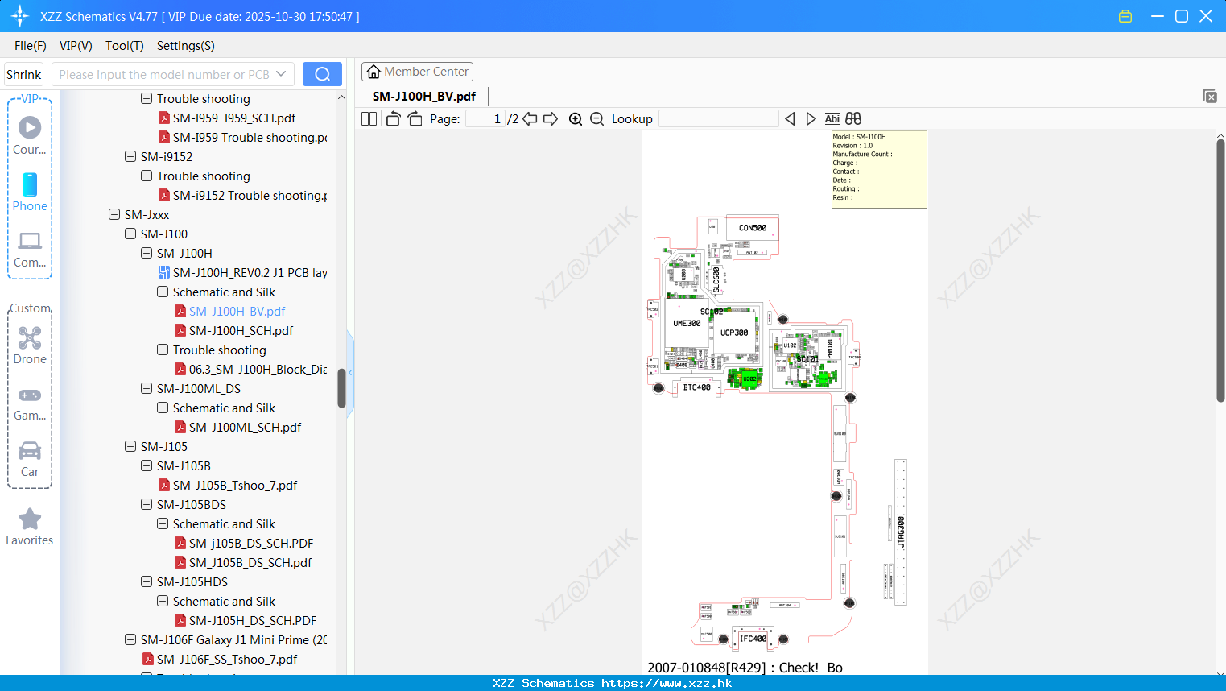Screen dimensions: 1226x691
Task: Go to the previous page arrow
Action: 530,119
